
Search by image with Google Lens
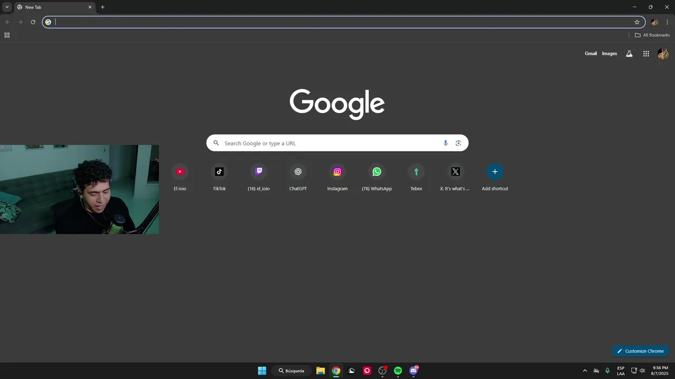click(x=458, y=143)
